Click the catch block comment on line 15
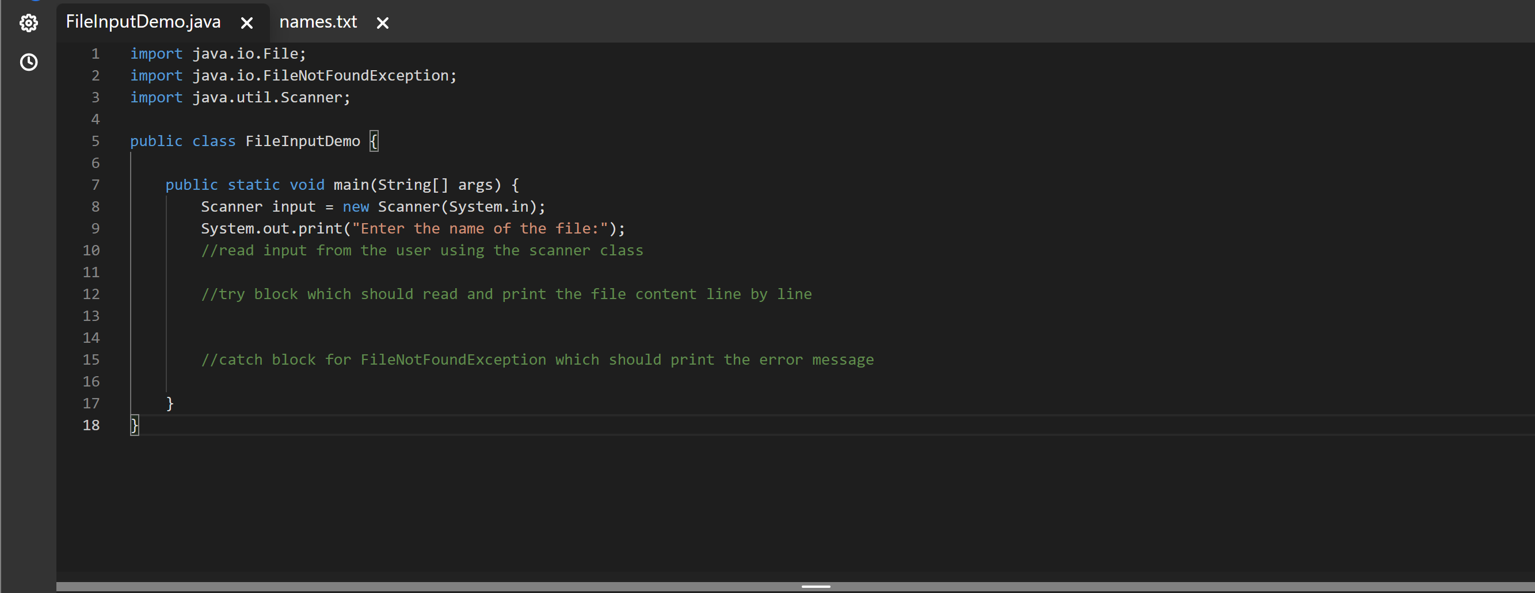Viewport: 1535px width, 593px height. point(536,359)
